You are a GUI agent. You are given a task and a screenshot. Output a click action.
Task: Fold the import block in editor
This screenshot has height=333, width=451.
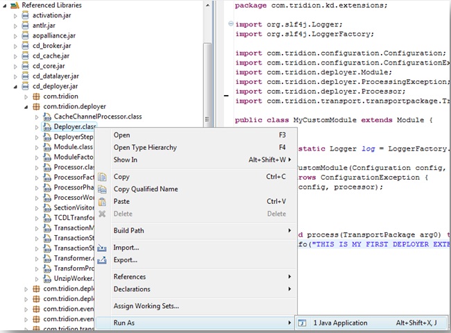pos(230,24)
